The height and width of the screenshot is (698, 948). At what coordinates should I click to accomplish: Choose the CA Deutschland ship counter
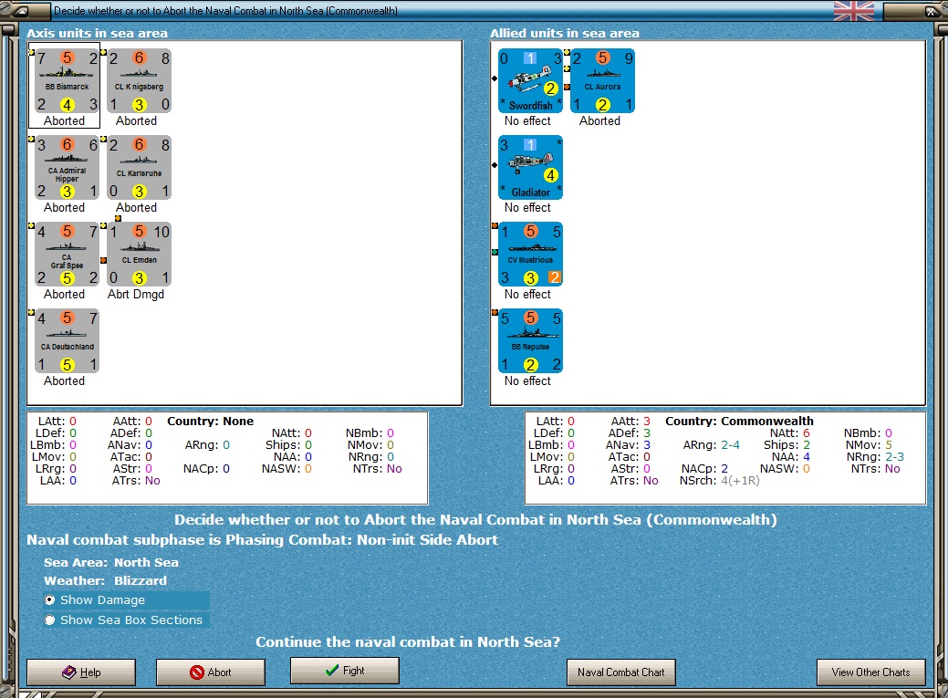pyautogui.click(x=67, y=340)
